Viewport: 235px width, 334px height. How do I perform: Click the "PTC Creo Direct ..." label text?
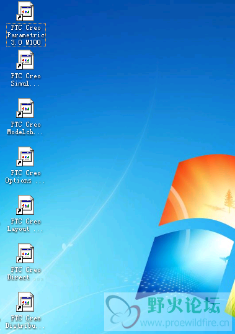[25, 273]
